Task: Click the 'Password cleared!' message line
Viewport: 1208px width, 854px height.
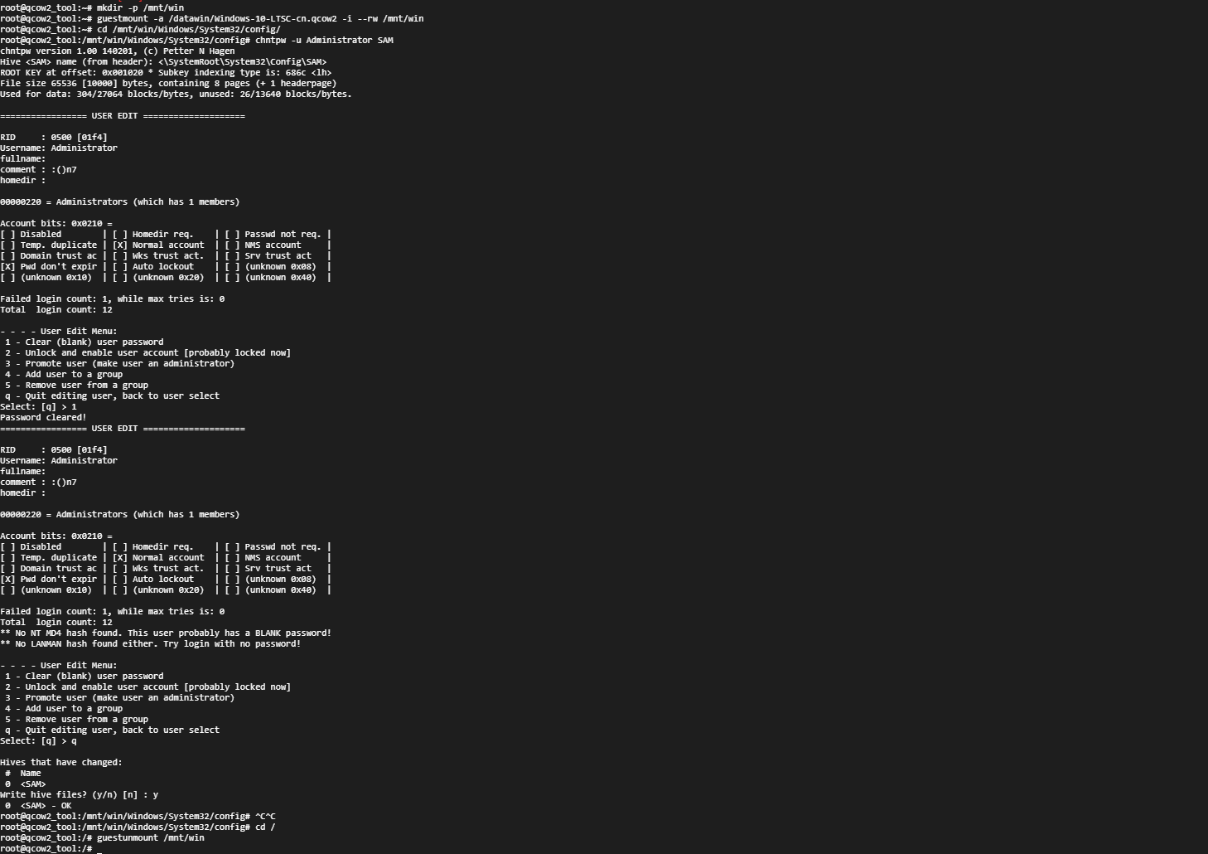Action: pyautogui.click(x=43, y=417)
